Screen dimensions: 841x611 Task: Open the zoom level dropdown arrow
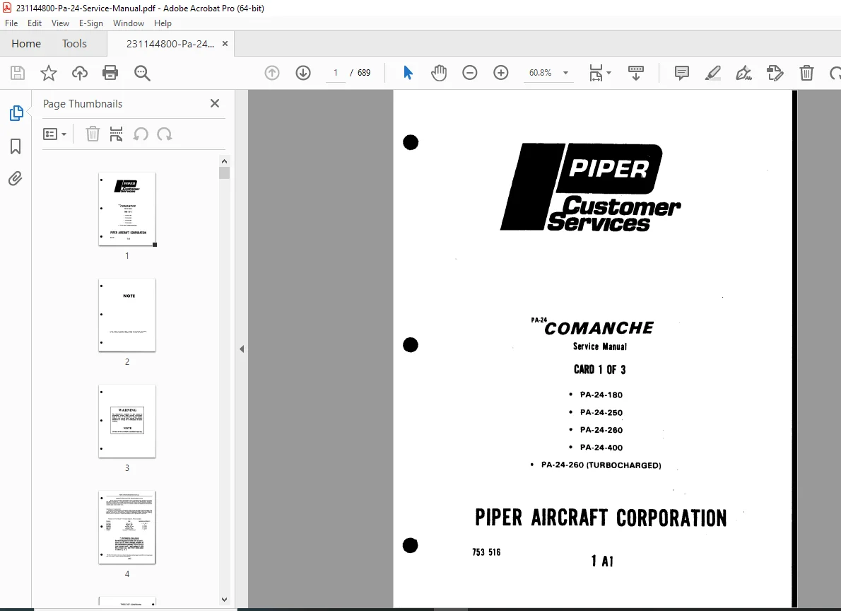(565, 73)
